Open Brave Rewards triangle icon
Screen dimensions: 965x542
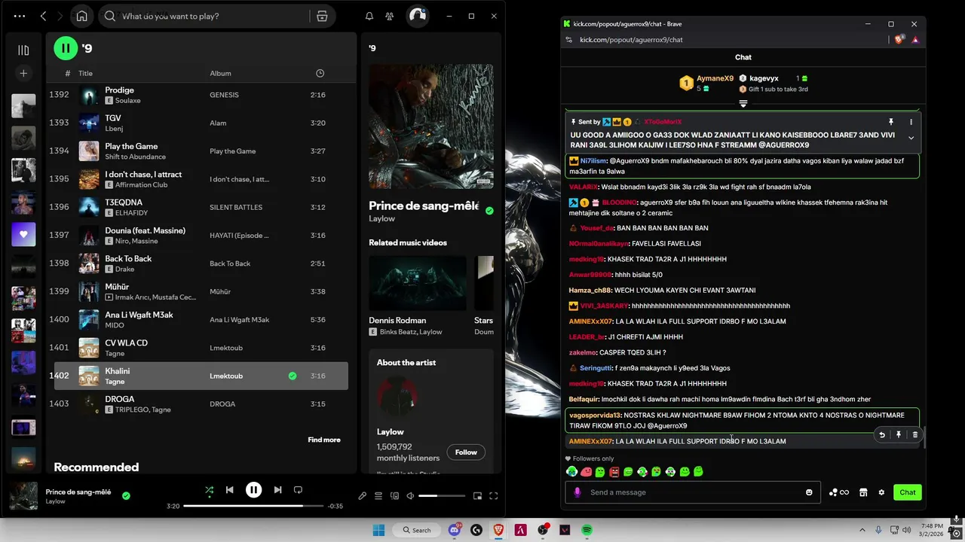tap(915, 40)
